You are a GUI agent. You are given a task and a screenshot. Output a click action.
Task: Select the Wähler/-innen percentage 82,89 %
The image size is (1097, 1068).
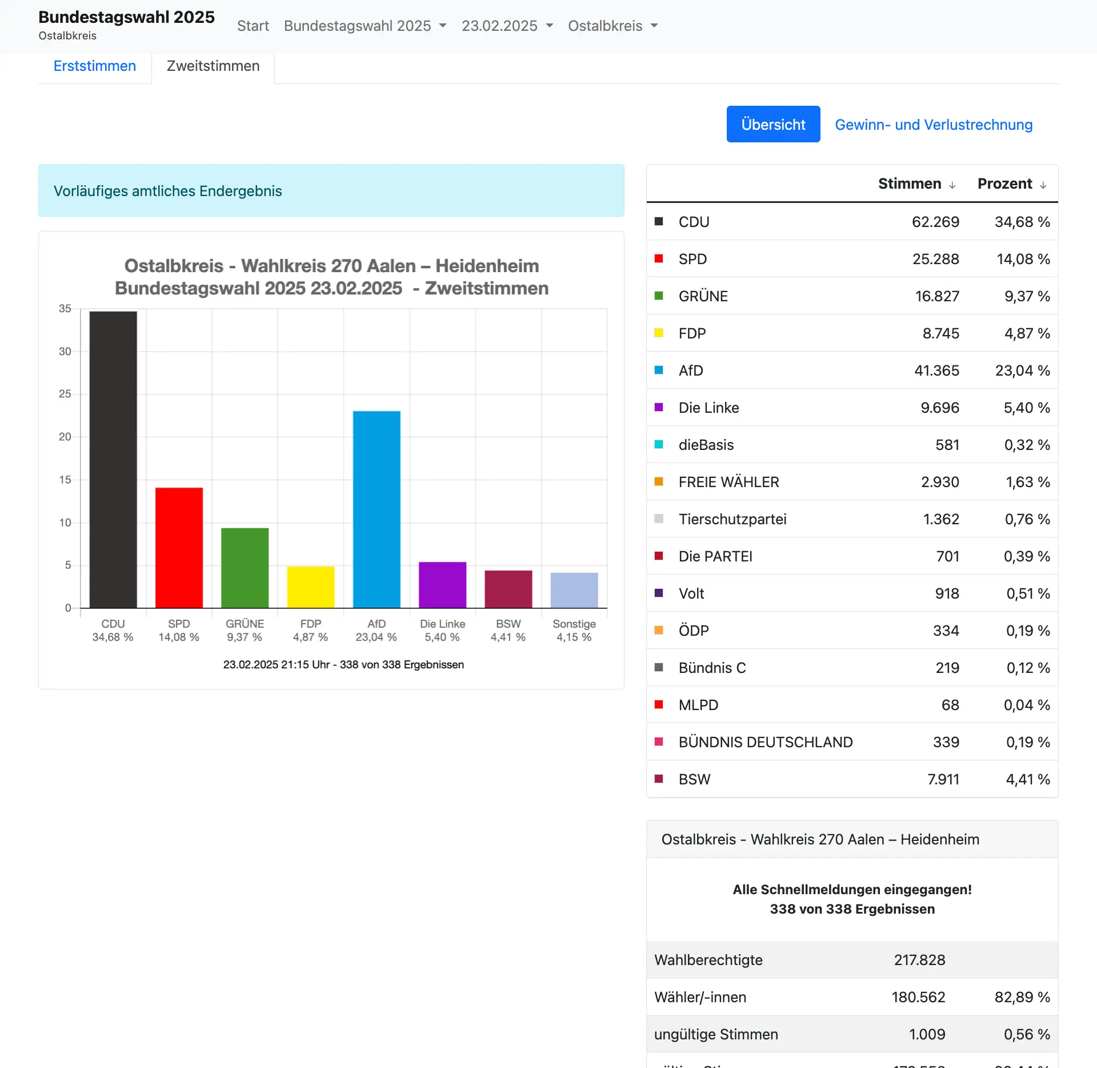pyautogui.click(x=1022, y=997)
